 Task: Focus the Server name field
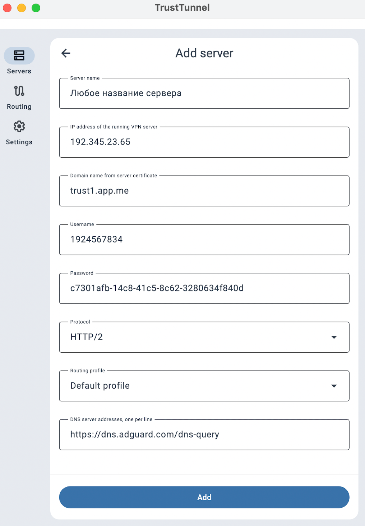coord(204,94)
